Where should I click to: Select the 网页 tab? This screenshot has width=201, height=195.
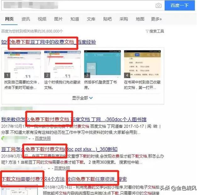click(9, 19)
